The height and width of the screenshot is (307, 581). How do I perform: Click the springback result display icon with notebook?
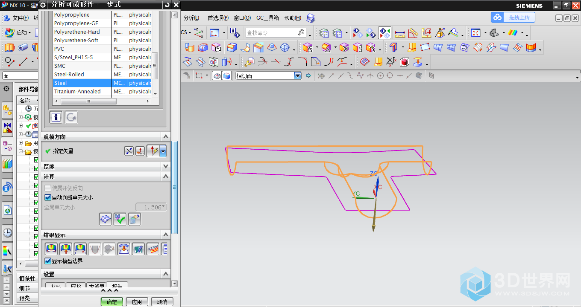138,249
